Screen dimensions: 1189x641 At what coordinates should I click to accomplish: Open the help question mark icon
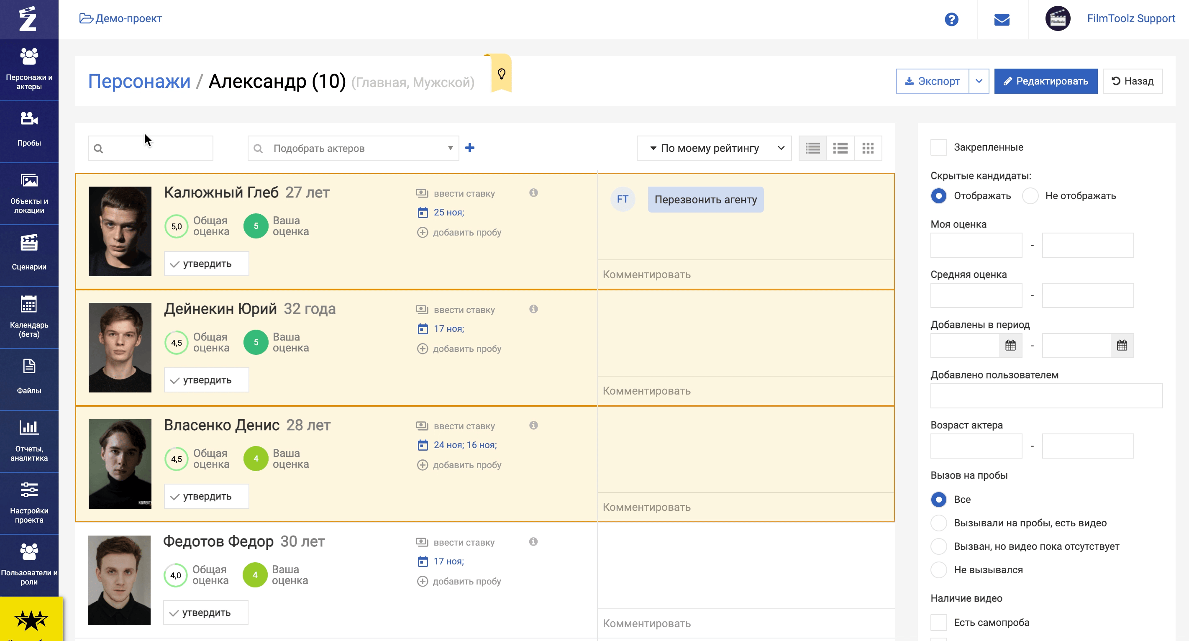pyautogui.click(x=951, y=19)
